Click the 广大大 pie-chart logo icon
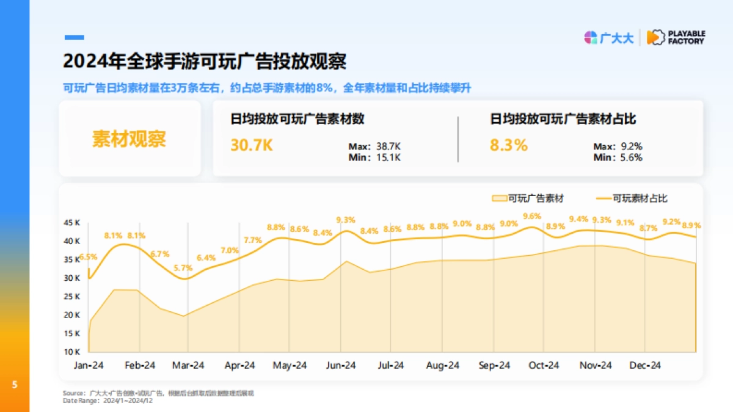The width and height of the screenshot is (733, 412). click(x=590, y=37)
